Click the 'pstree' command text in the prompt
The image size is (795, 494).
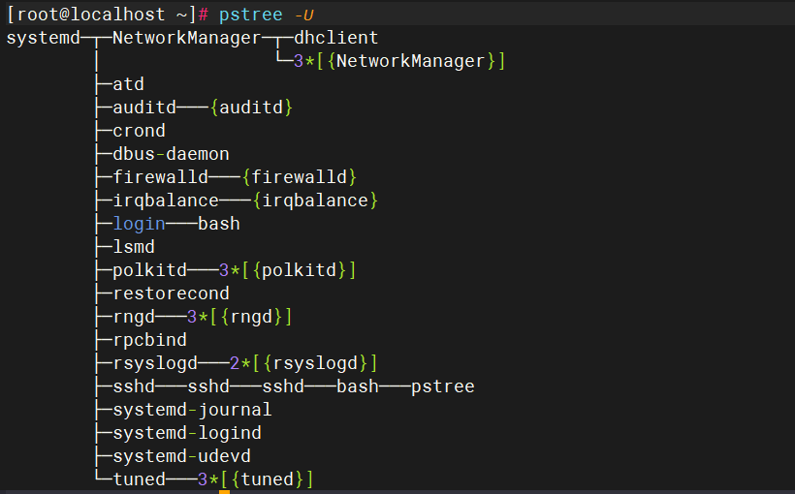[250, 15]
